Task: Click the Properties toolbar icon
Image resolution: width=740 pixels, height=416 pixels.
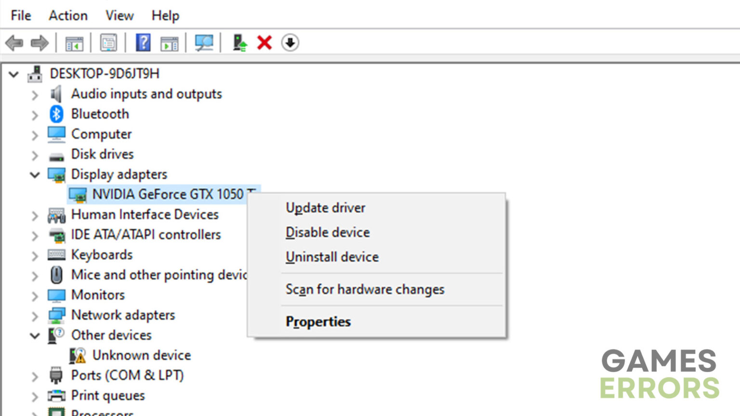Action: click(x=108, y=43)
